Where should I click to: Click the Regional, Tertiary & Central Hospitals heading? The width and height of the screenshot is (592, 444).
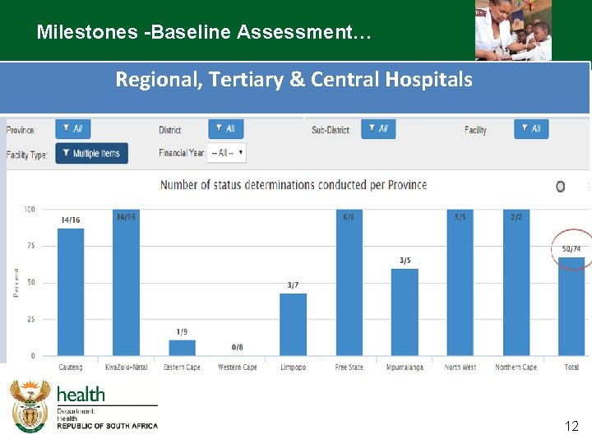coord(294,79)
